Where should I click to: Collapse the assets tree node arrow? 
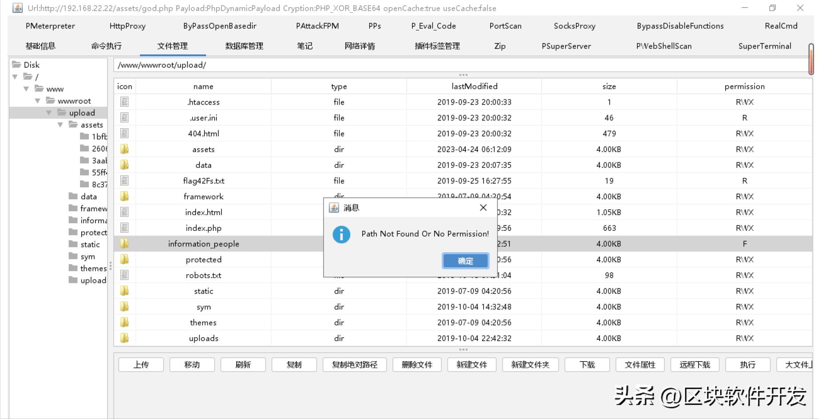[x=60, y=125]
